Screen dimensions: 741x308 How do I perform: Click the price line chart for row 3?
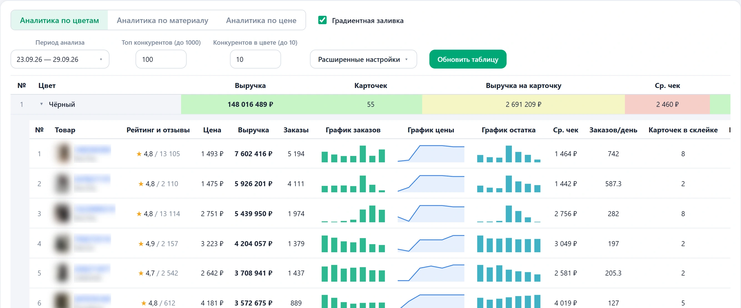pyautogui.click(x=430, y=213)
